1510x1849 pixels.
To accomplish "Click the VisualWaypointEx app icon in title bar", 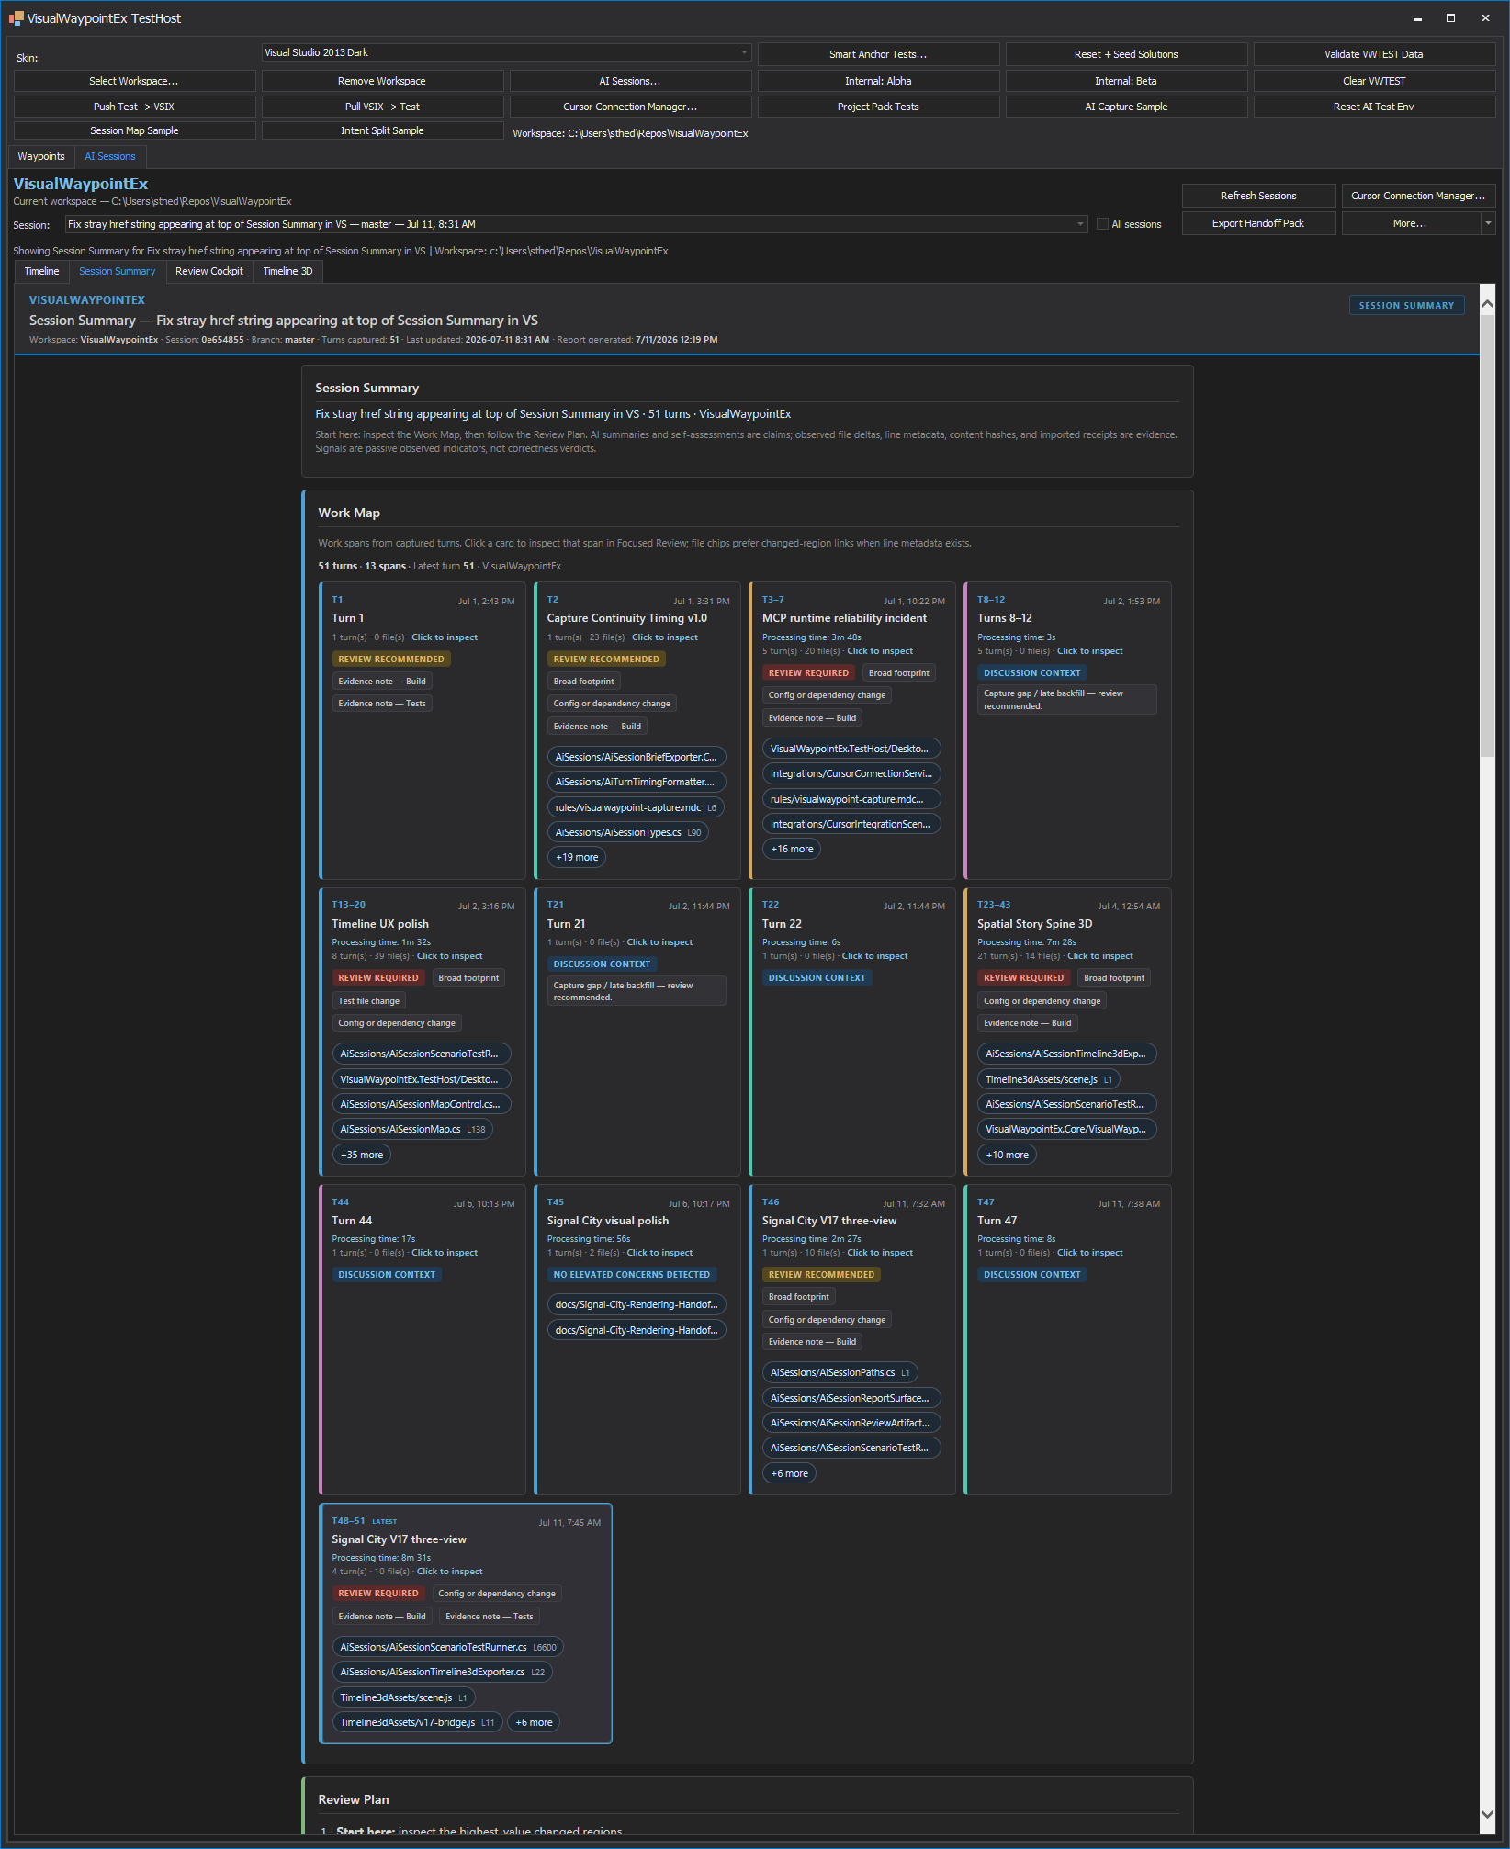I will tap(16, 18).
